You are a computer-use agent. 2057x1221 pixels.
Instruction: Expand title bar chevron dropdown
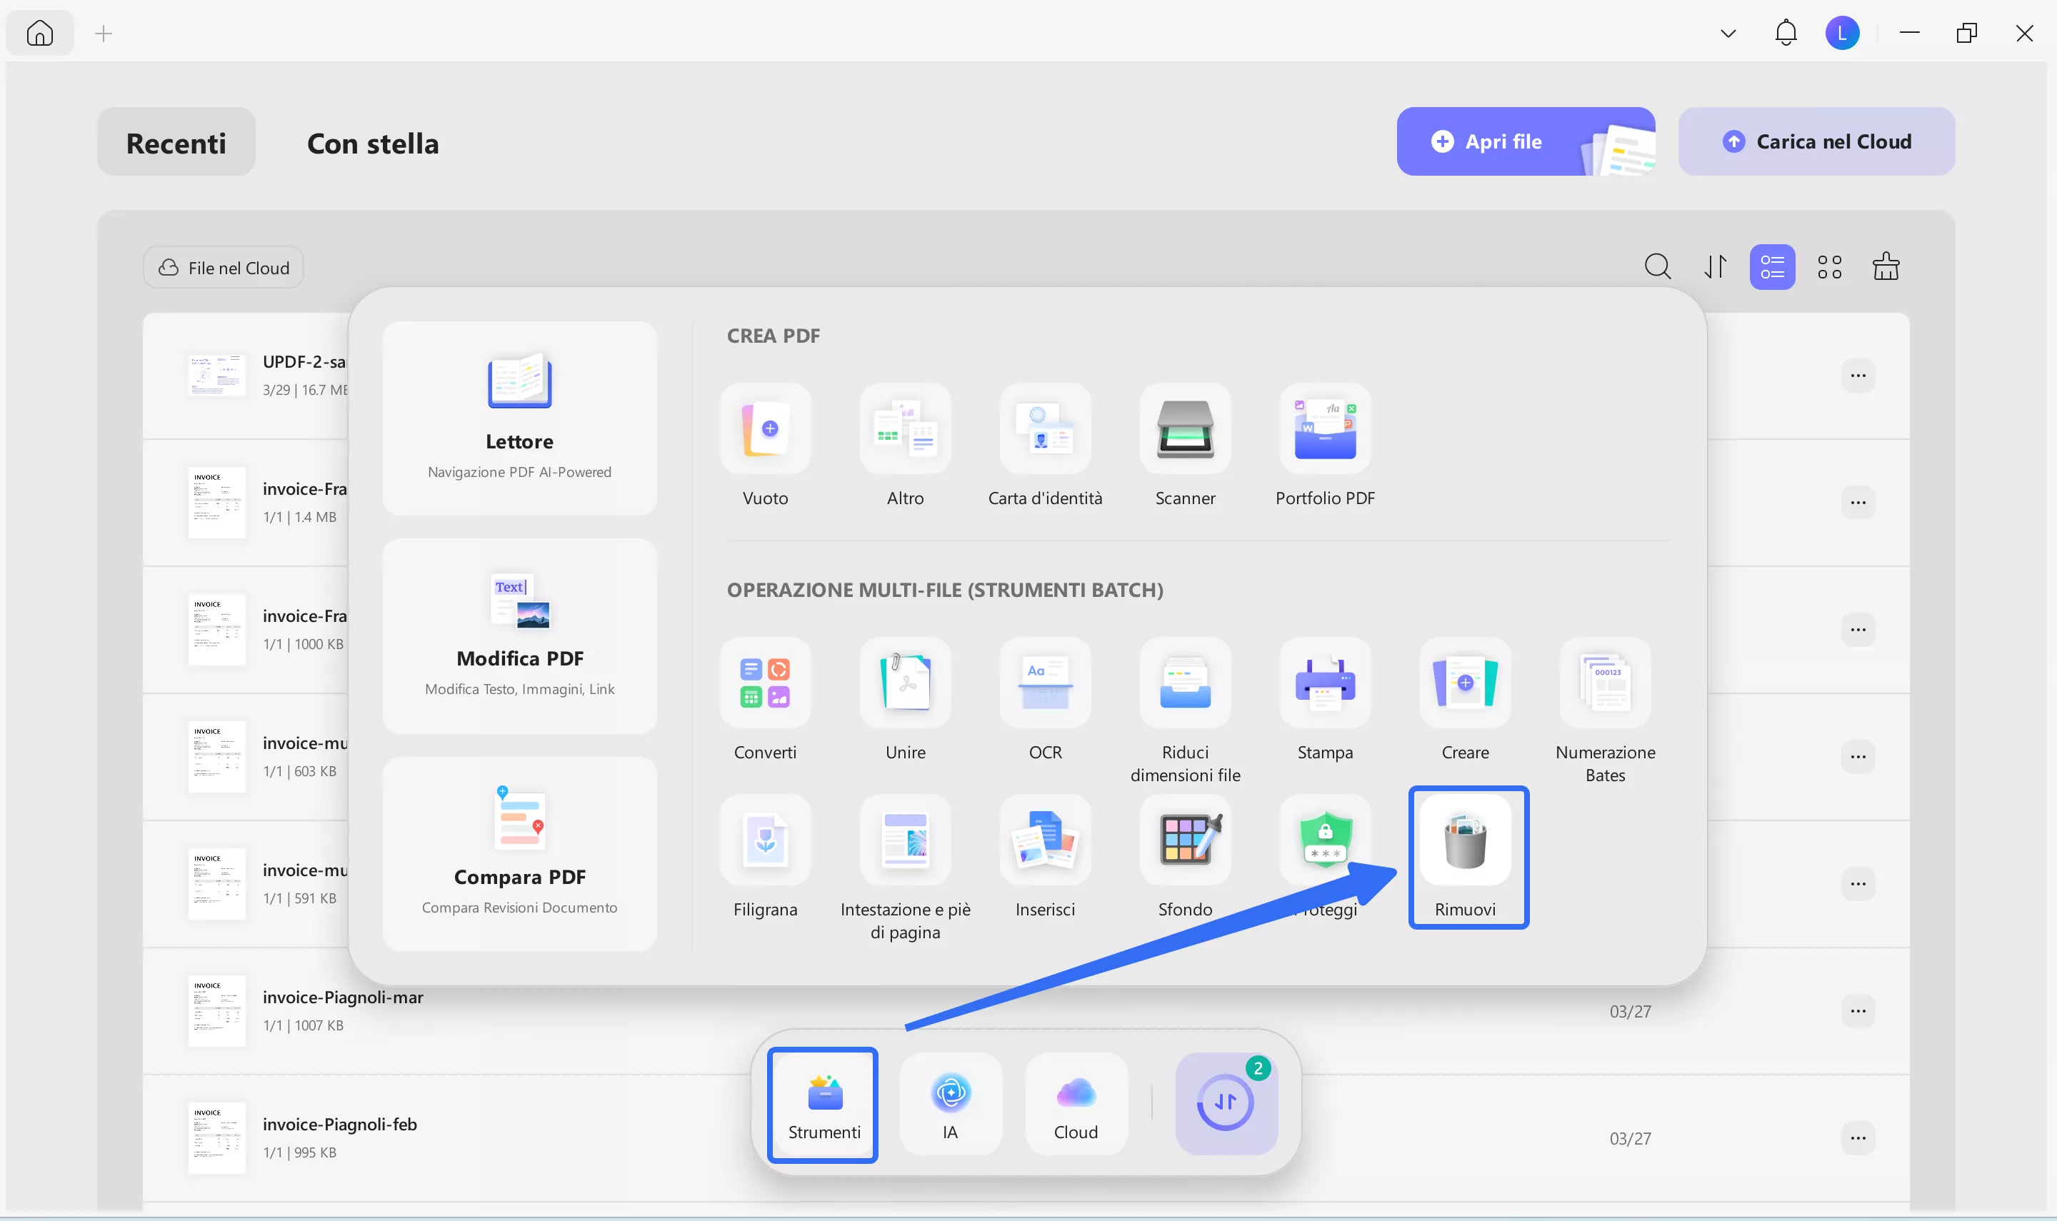pos(1728,34)
